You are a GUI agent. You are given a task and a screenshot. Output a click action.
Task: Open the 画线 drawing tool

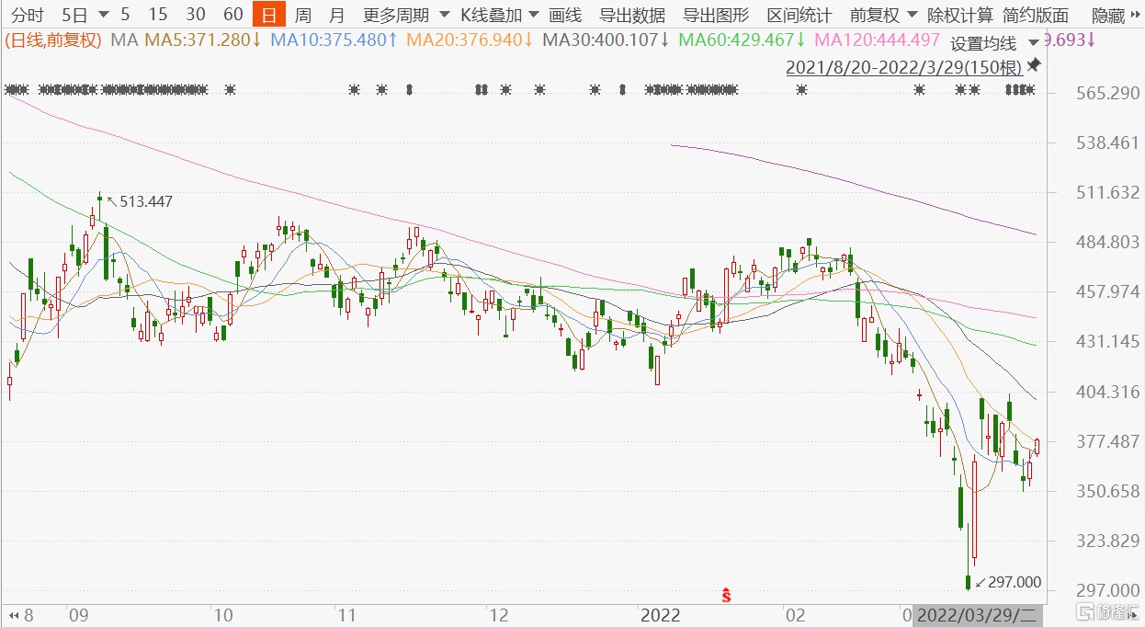tap(564, 15)
